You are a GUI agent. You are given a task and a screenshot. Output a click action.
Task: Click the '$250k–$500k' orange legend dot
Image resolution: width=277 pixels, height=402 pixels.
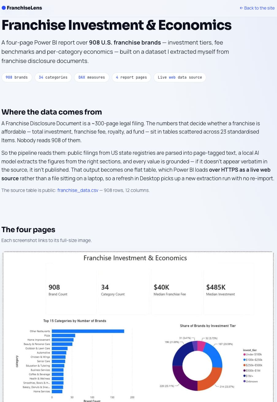(x=244, y=365)
